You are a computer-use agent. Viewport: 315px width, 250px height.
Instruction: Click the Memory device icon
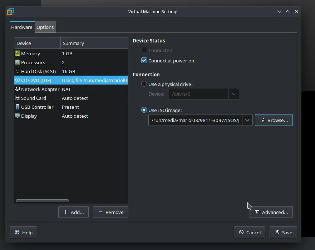[x=18, y=53]
